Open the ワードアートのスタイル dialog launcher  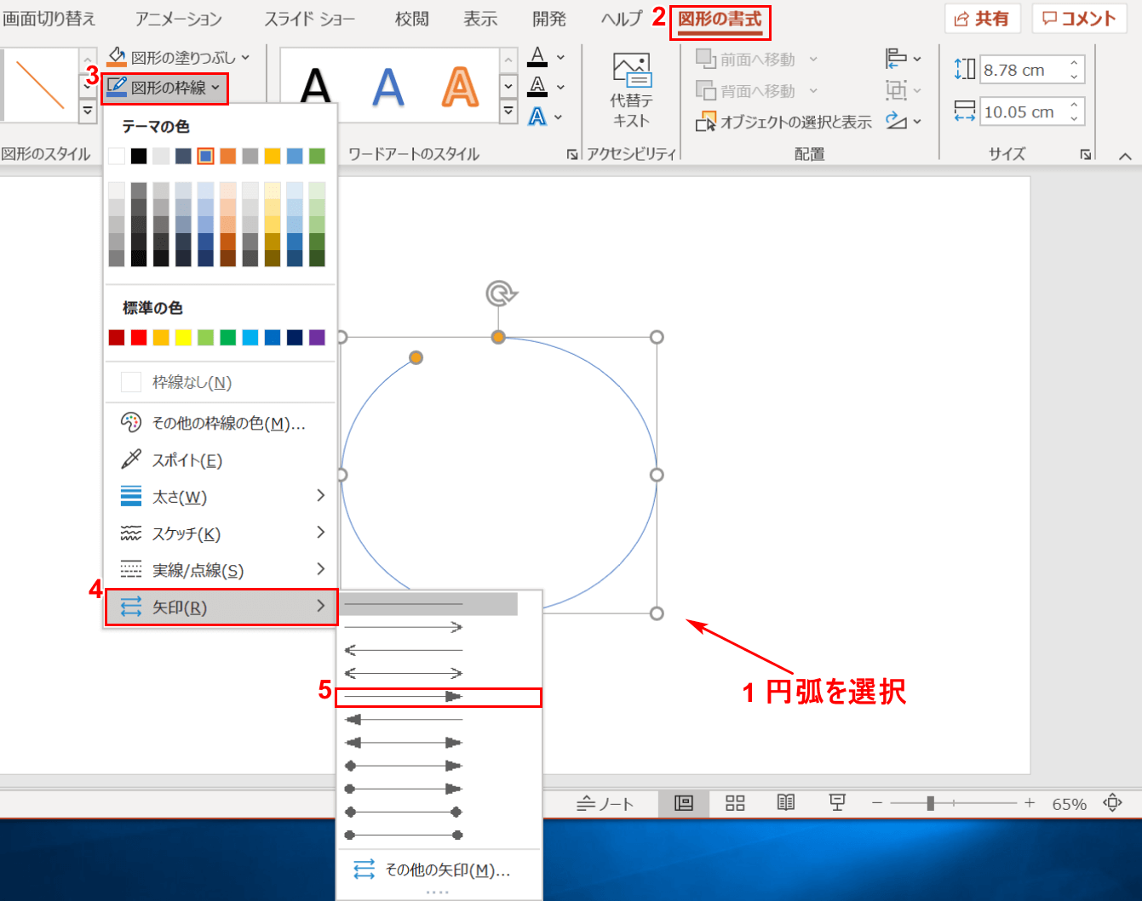coord(572,154)
